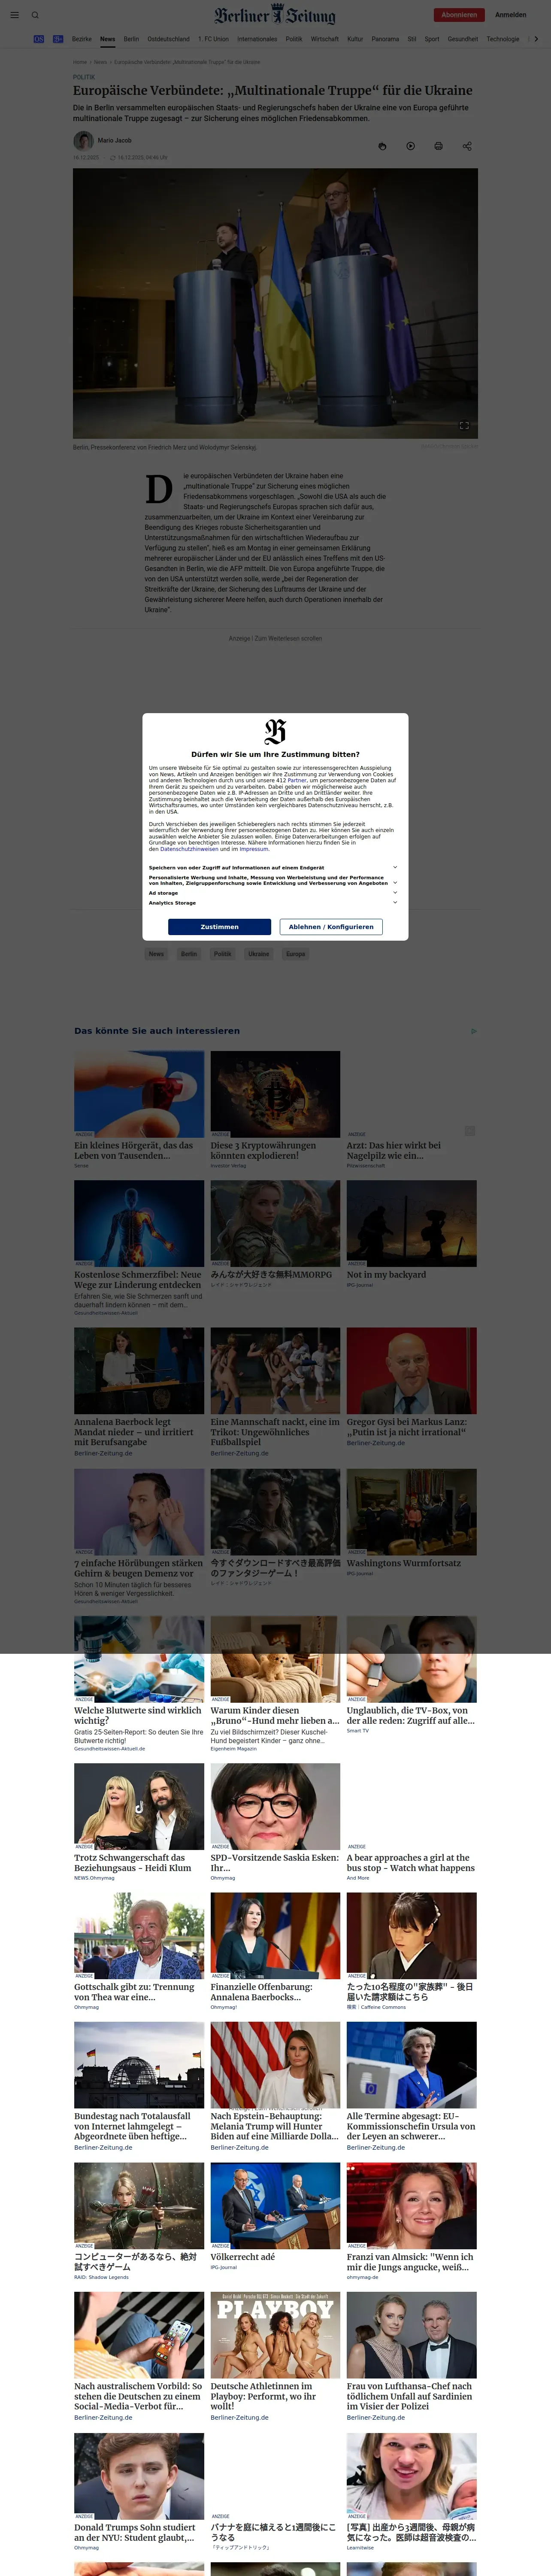Select the Europa topic tag below the article
The width and height of the screenshot is (551, 2576).
(296, 954)
